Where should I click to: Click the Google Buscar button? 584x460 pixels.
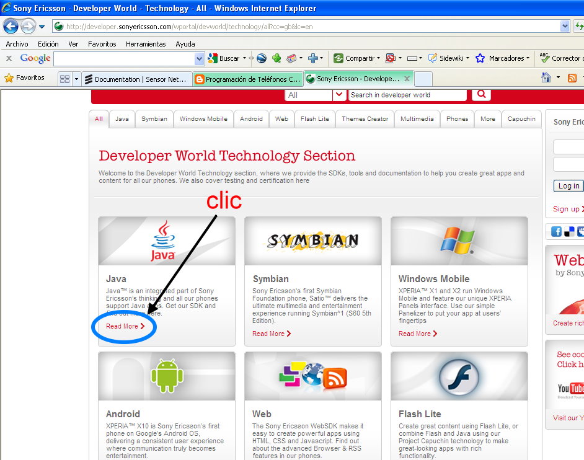pyautogui.click(x=224, y=58)
